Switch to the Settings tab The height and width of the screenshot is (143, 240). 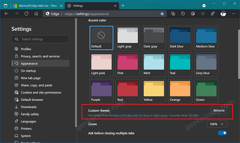92,6
